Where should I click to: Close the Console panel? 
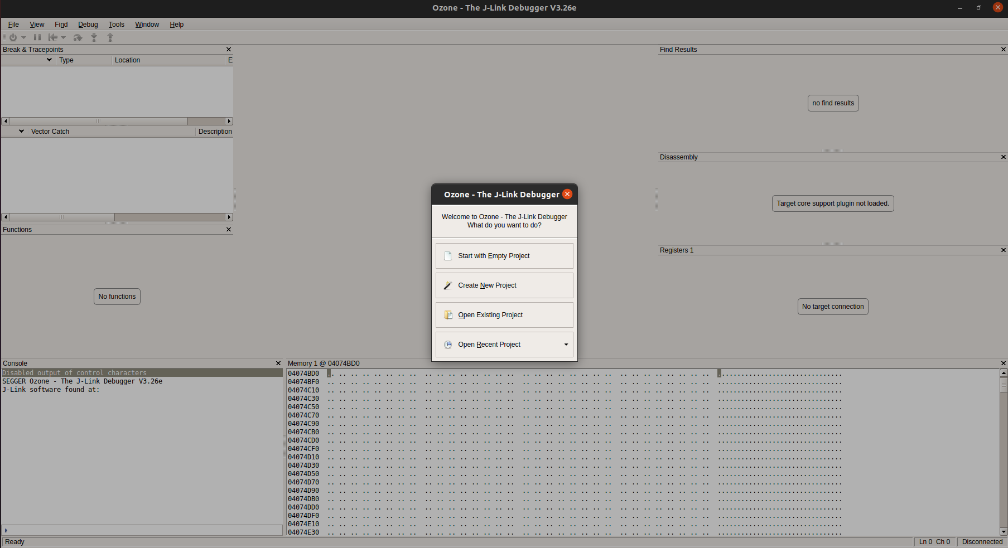click(x=278, y=363)
